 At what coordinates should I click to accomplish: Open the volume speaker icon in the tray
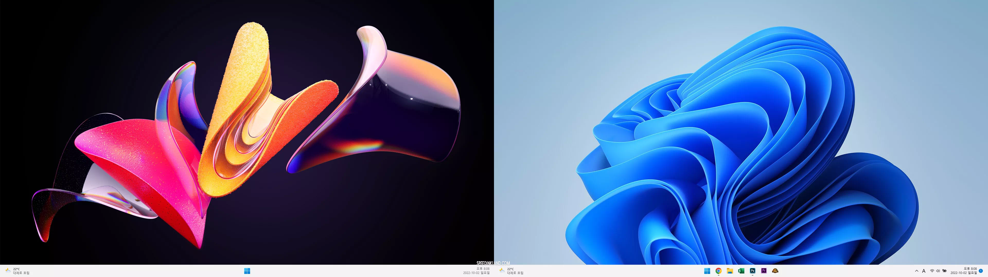coord(938,271)
